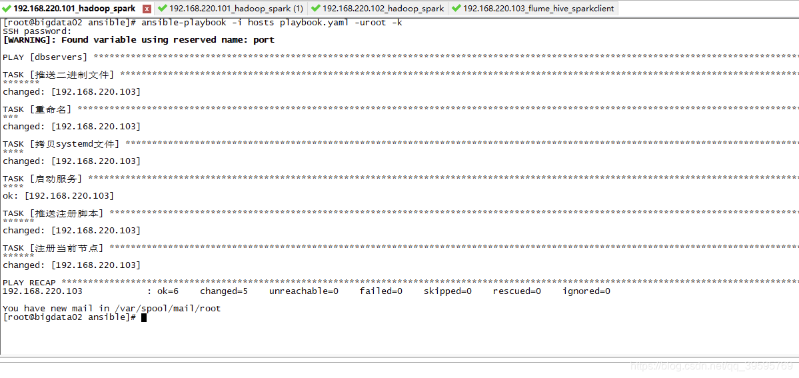The width and height of the screenshot is (799, 378).
Task: Click the 'ok: [192.168.220.103]' result line
Action: coord(58,196)
